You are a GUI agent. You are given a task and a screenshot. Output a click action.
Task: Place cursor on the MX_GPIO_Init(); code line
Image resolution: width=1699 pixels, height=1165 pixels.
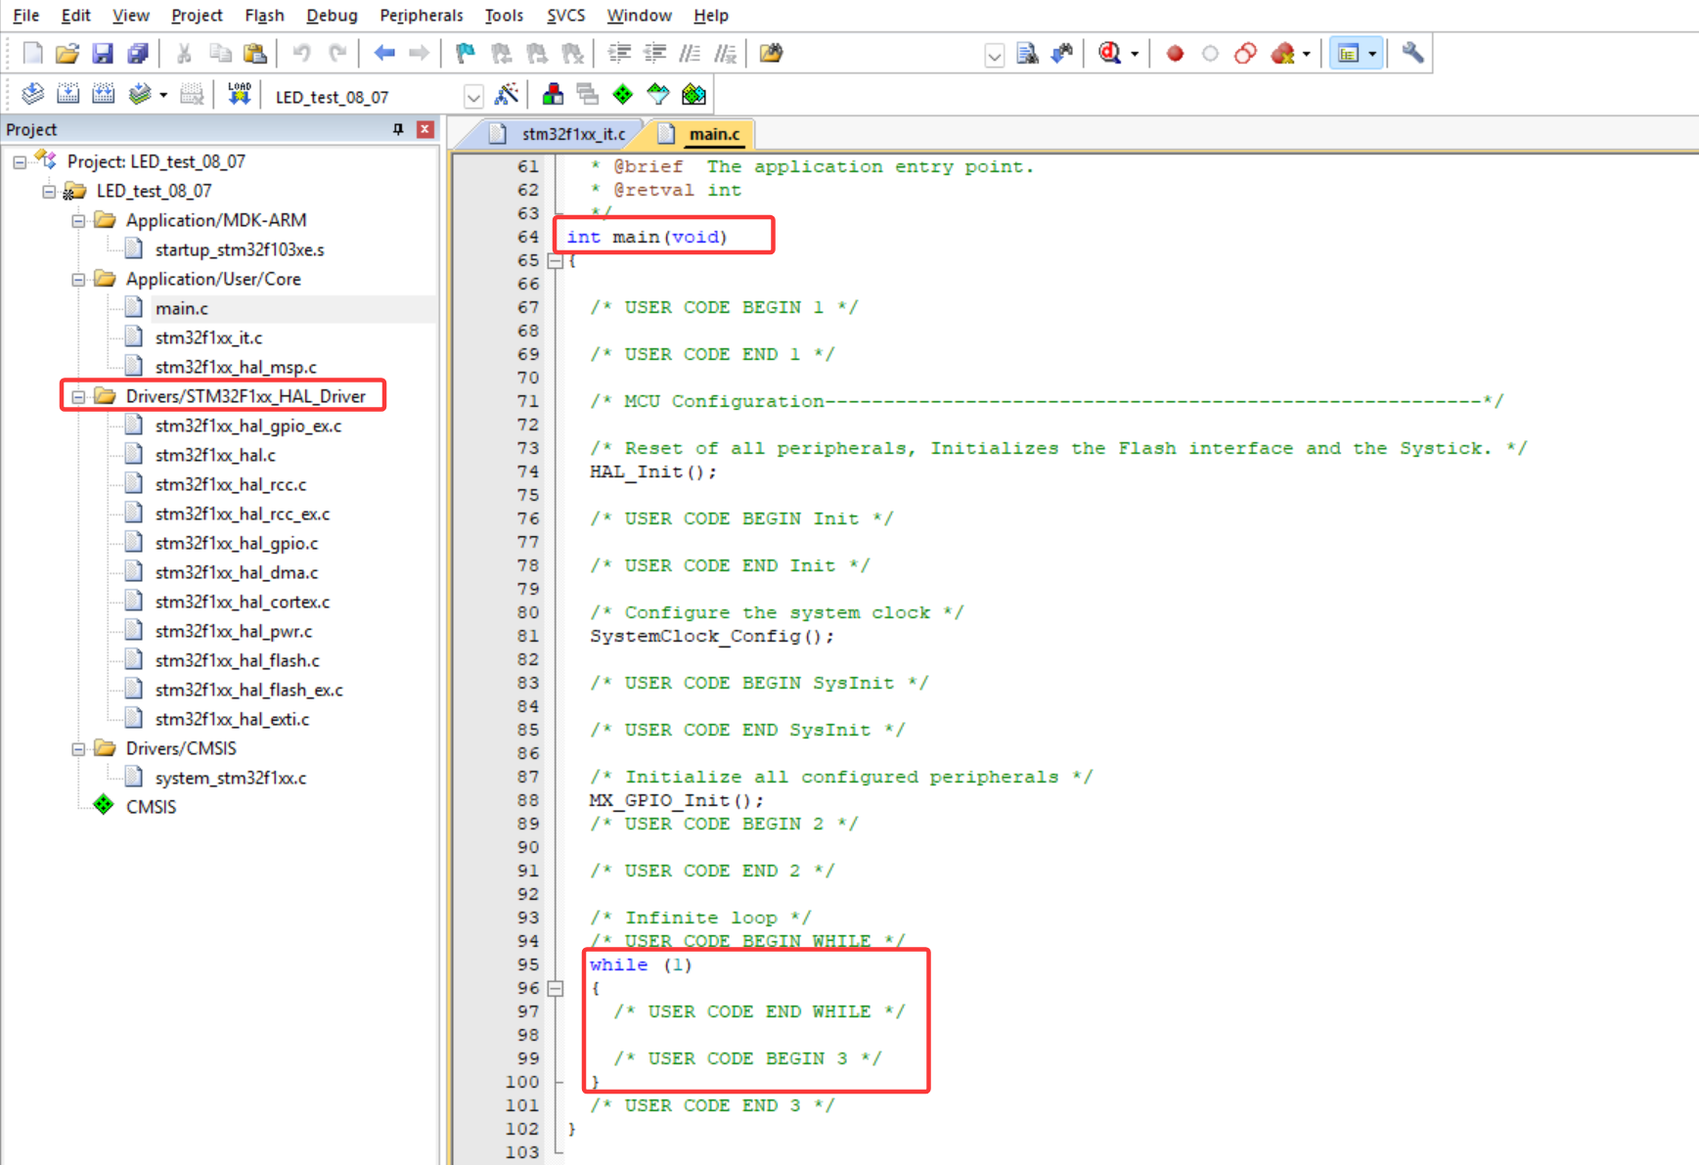(x=676, y=800)
